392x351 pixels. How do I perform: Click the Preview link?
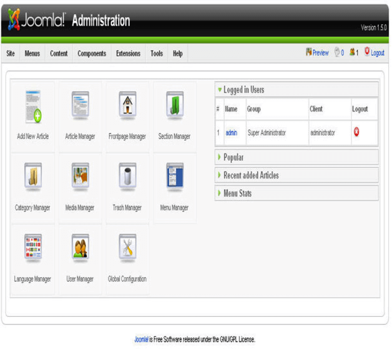coord(321,53)
